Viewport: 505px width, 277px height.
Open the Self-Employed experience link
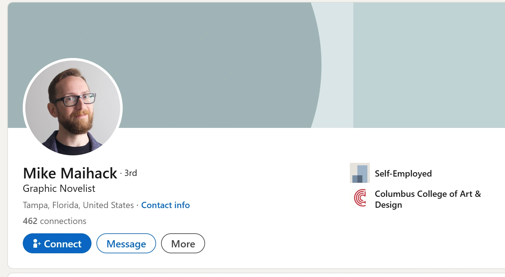[403, 173]
